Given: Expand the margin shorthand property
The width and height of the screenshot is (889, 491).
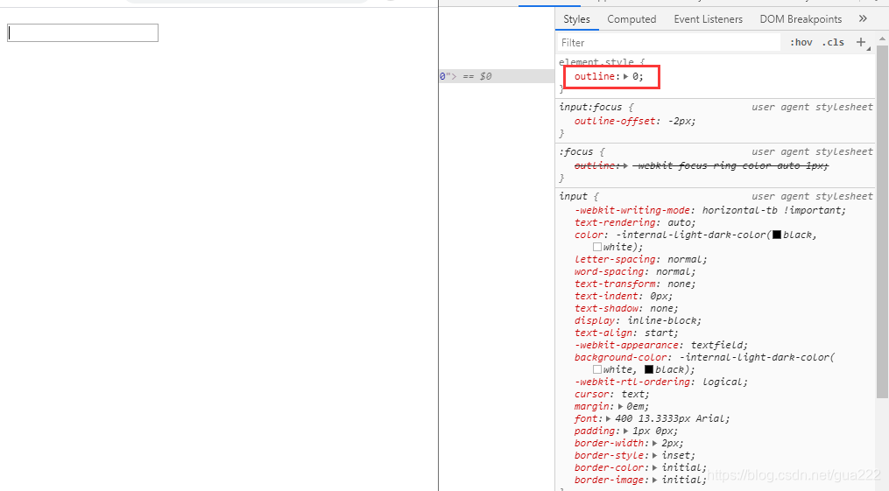Looking at the screenshot, I should click(x=620, y=407).
